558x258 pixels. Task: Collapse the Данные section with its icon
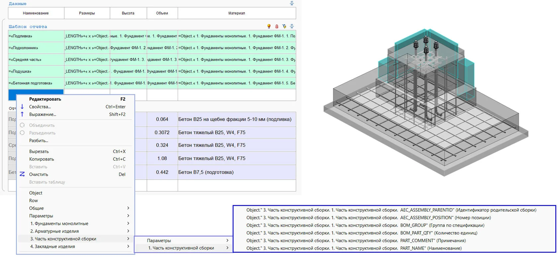click(x=292, y=4)
